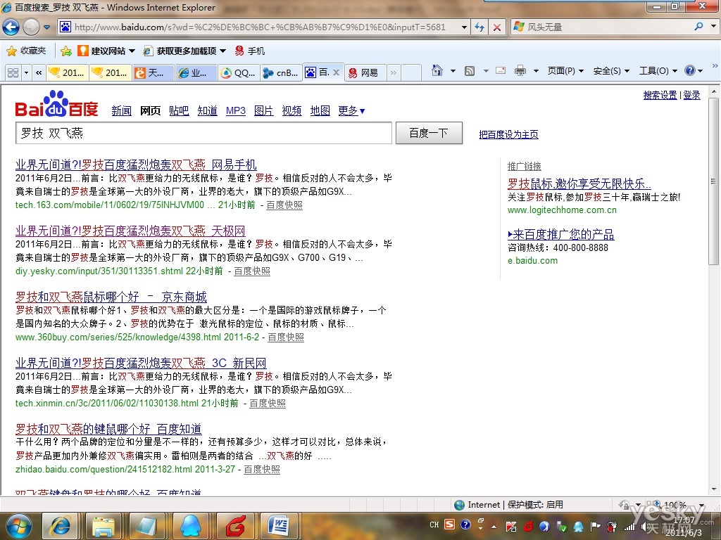Click the Print icon in the command bar
This screenshot has height=540, width=721.
(520, 71)
